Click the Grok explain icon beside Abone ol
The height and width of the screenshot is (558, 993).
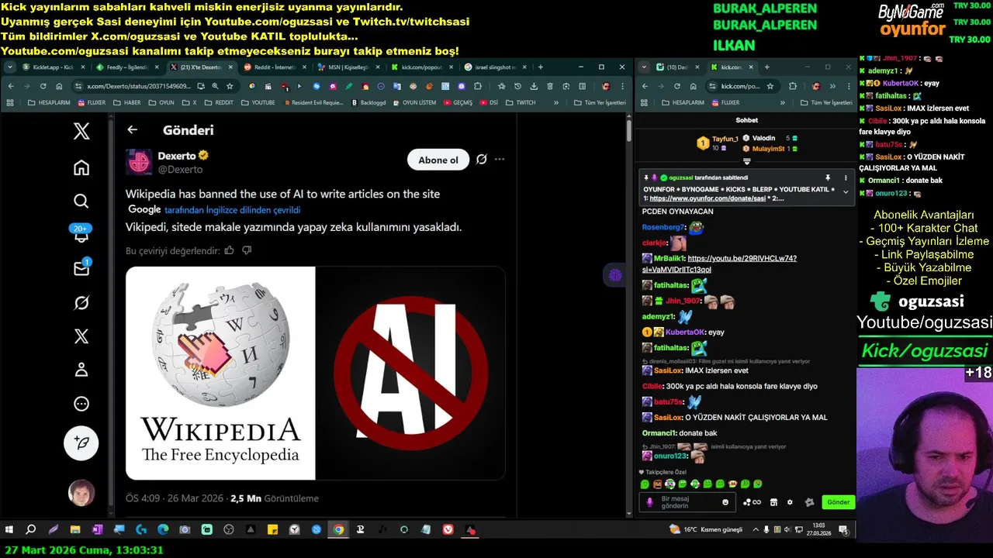[482, 160]
